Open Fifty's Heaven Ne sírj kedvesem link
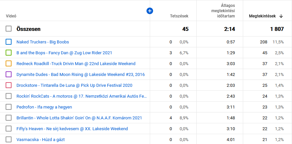The width and height of the screenshot is (292, 144). (x=72, y=129)
